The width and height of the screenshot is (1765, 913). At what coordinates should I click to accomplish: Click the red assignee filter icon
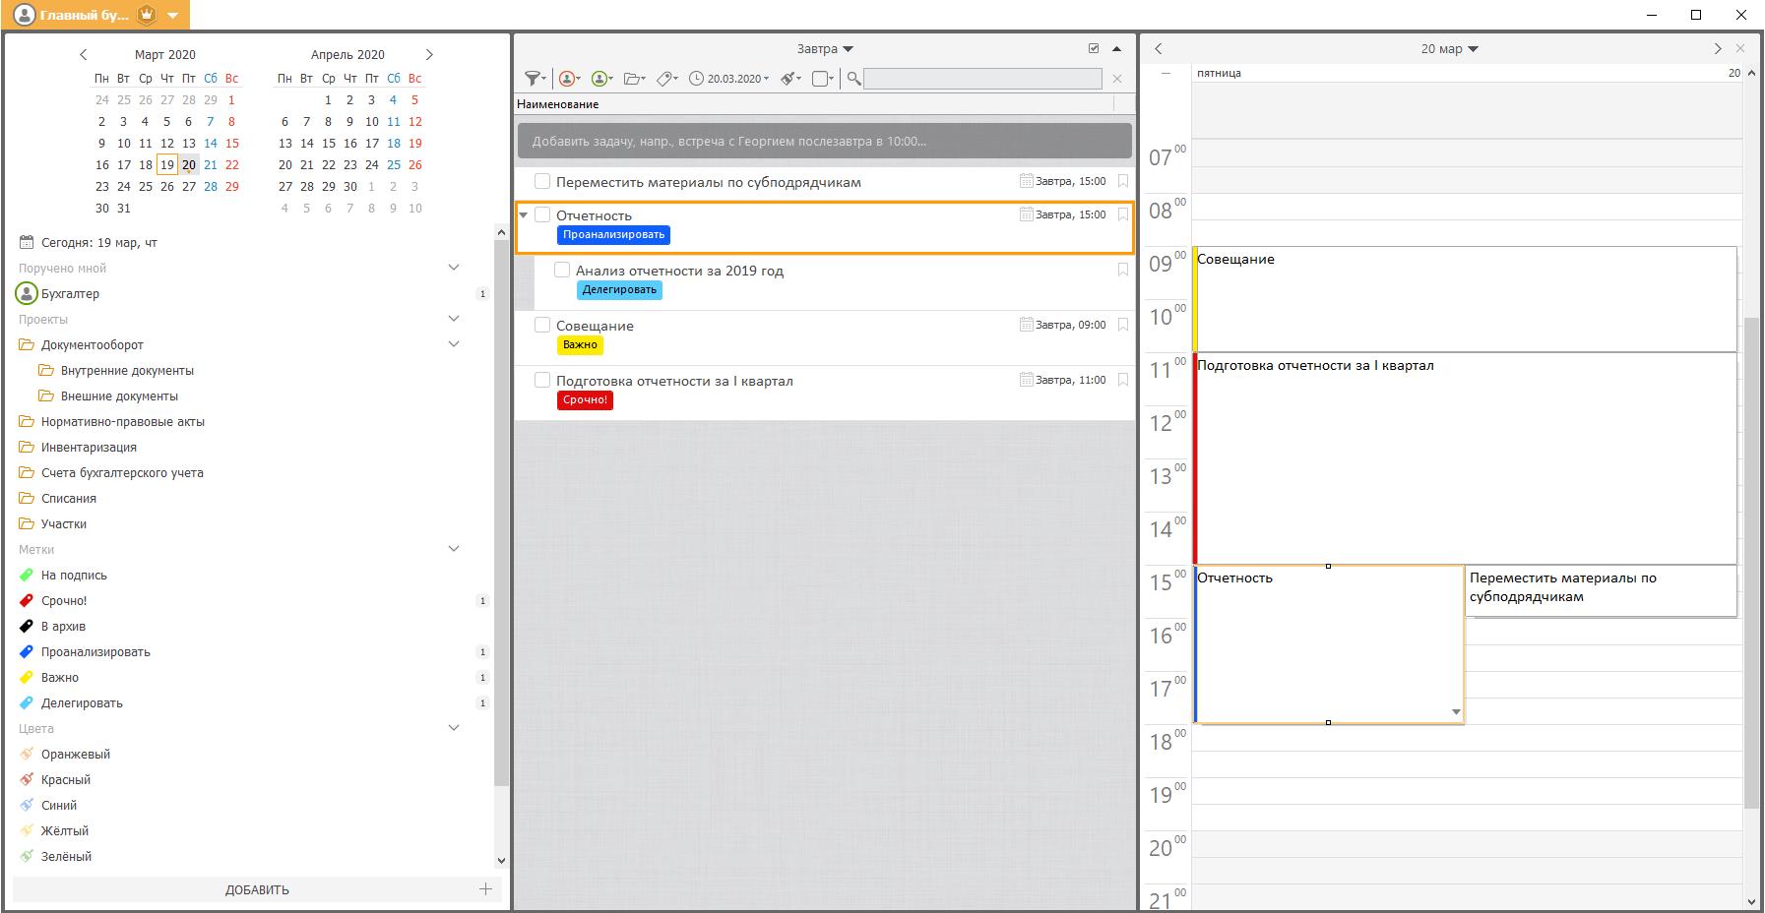click(x=569, y=79)
